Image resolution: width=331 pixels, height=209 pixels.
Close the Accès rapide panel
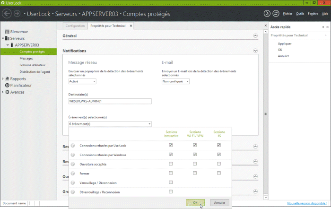(327, 27)
